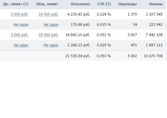Image resolution: width=167 pixels, height=118 pixels.
Task: Edit total limit 25 000 руб.
Action: pyautogui.click(x=48, y=35)
